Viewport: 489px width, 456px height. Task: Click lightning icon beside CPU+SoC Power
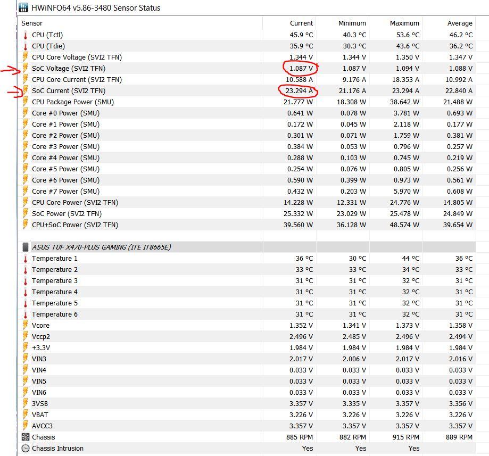[26, 225]
